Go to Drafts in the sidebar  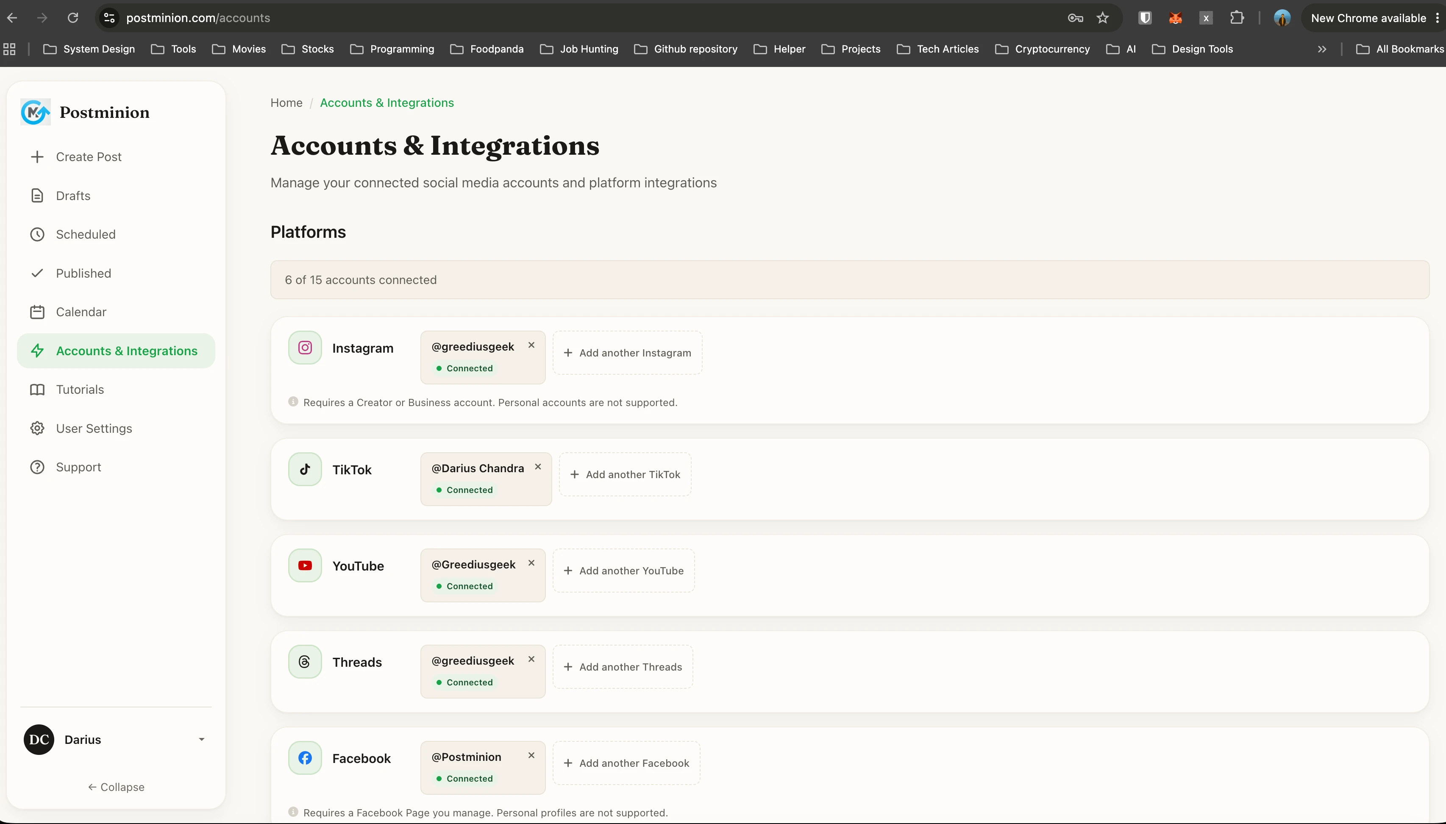point(116,196)
